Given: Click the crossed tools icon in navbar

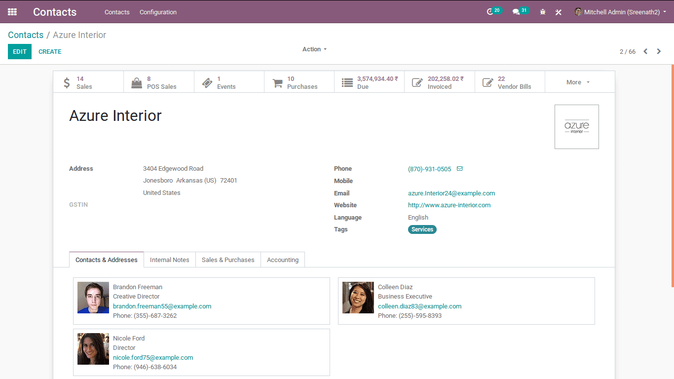Looking at the screenshot, I should (x=559, y=12).
